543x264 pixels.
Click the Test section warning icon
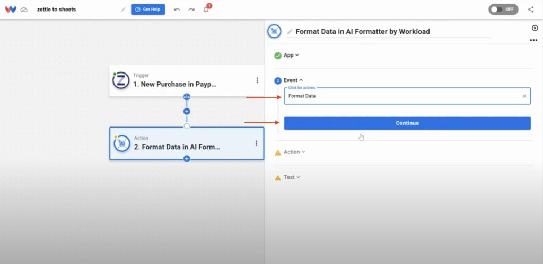(x=278, y=178)
